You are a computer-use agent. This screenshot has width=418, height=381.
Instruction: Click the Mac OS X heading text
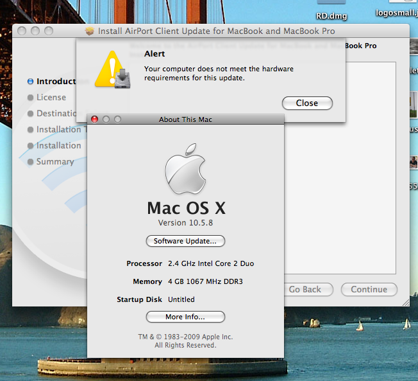pos(187,208)
